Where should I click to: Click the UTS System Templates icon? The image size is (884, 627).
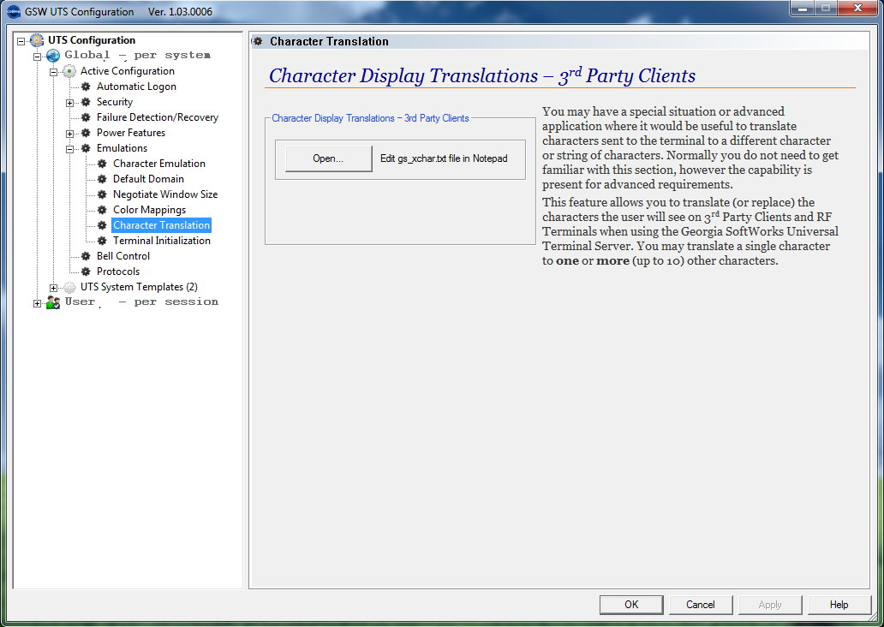(x=69, y=287)
